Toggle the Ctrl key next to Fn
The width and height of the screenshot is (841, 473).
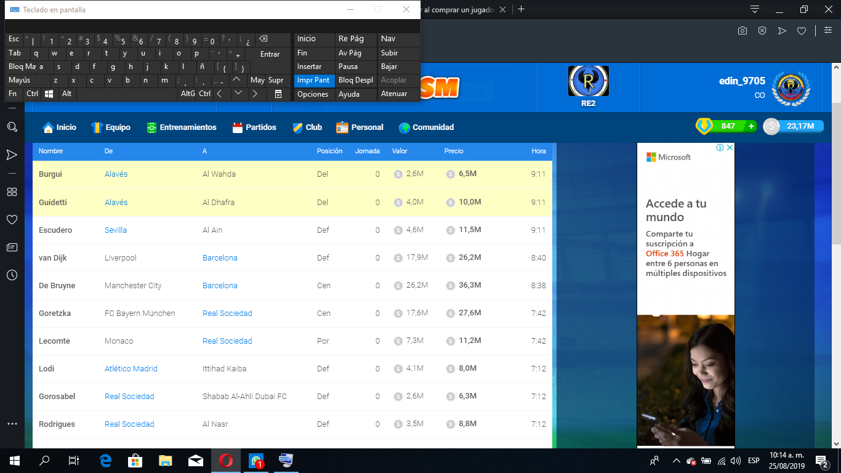click(32, 94)
